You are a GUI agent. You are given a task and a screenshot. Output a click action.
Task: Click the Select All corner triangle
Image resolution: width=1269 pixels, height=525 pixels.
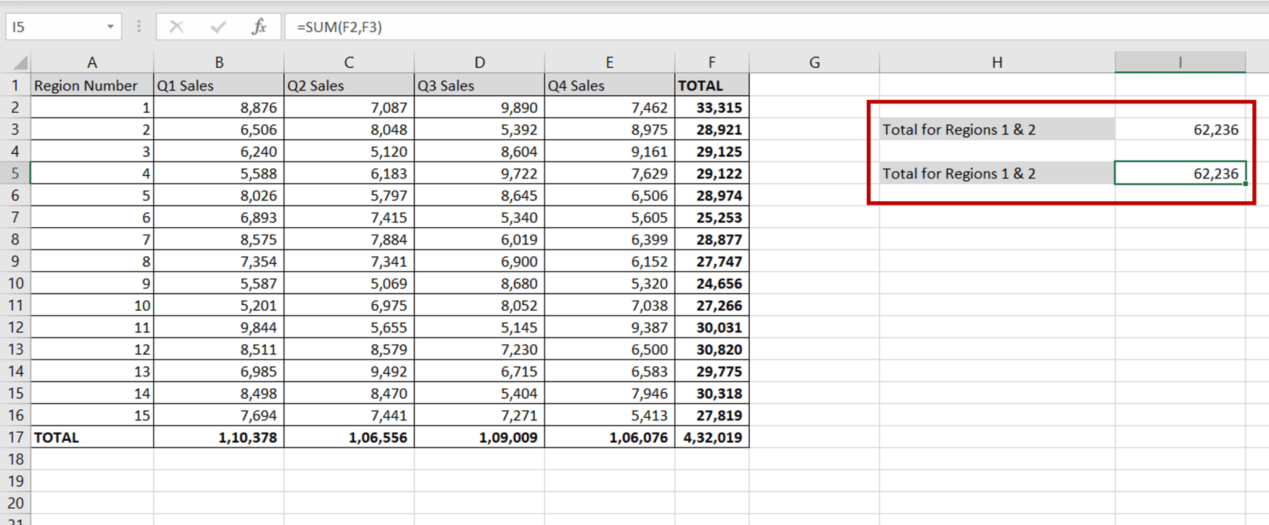[x=20, y=63]
